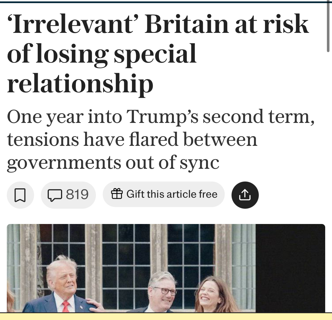Viewport: 332px width, 320px height.
Task: Click 'of losing special' headline line
Action: (x=102, y=54)
